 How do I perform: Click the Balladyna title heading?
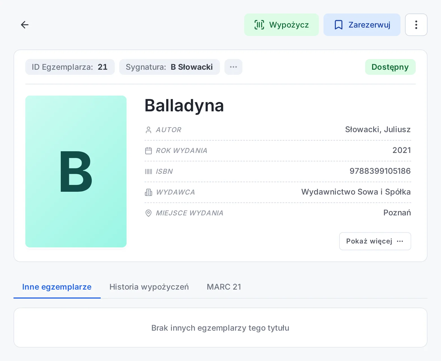pos(184,105)
